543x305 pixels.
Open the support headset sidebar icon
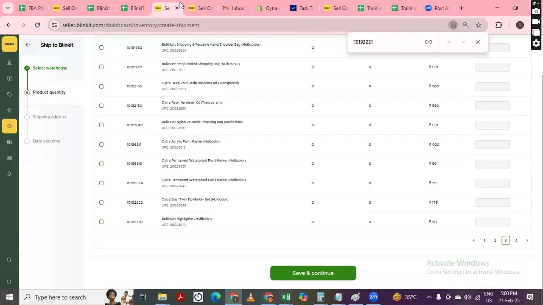point(9,260)
